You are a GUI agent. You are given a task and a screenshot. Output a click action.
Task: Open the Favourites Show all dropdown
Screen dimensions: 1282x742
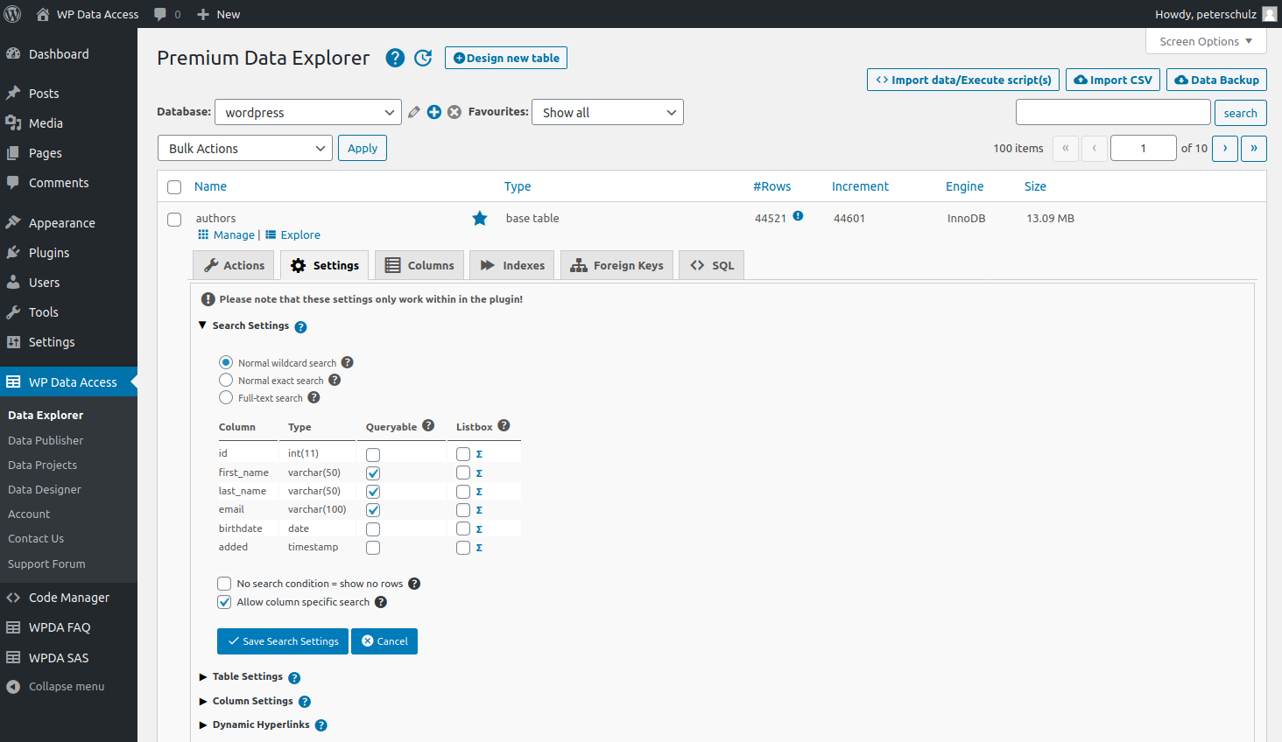[x=608, y=112]
